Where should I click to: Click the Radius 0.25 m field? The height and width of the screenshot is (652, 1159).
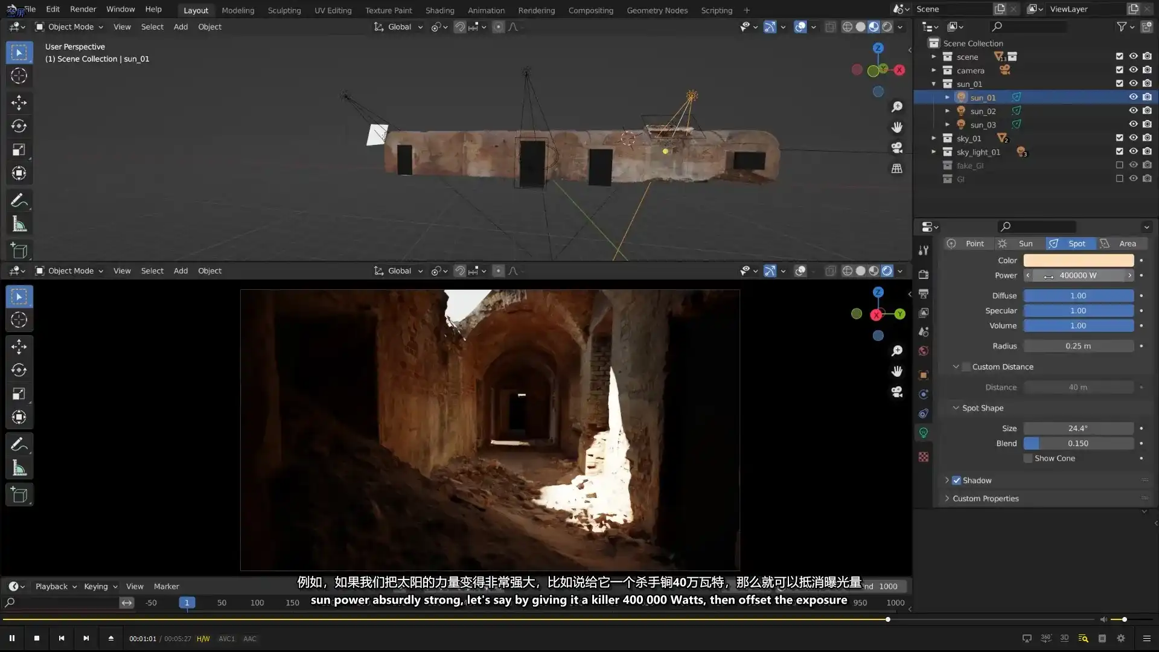click(1079, 346)
